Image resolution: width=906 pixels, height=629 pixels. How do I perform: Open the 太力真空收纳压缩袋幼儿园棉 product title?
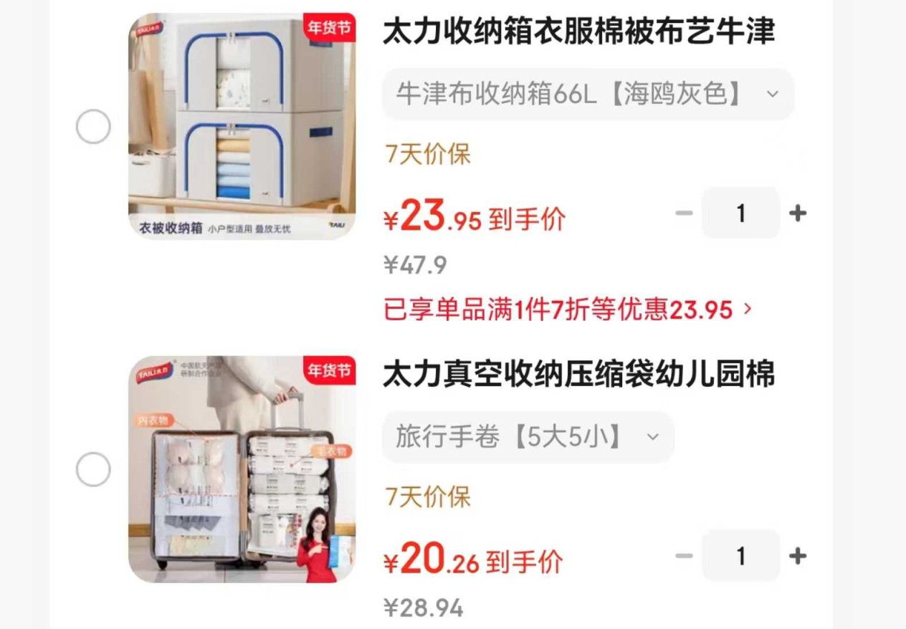point(579,375)
